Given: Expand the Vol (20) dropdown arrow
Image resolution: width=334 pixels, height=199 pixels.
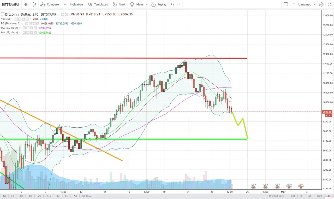Looking at the screenshot, I should point(11,19).
